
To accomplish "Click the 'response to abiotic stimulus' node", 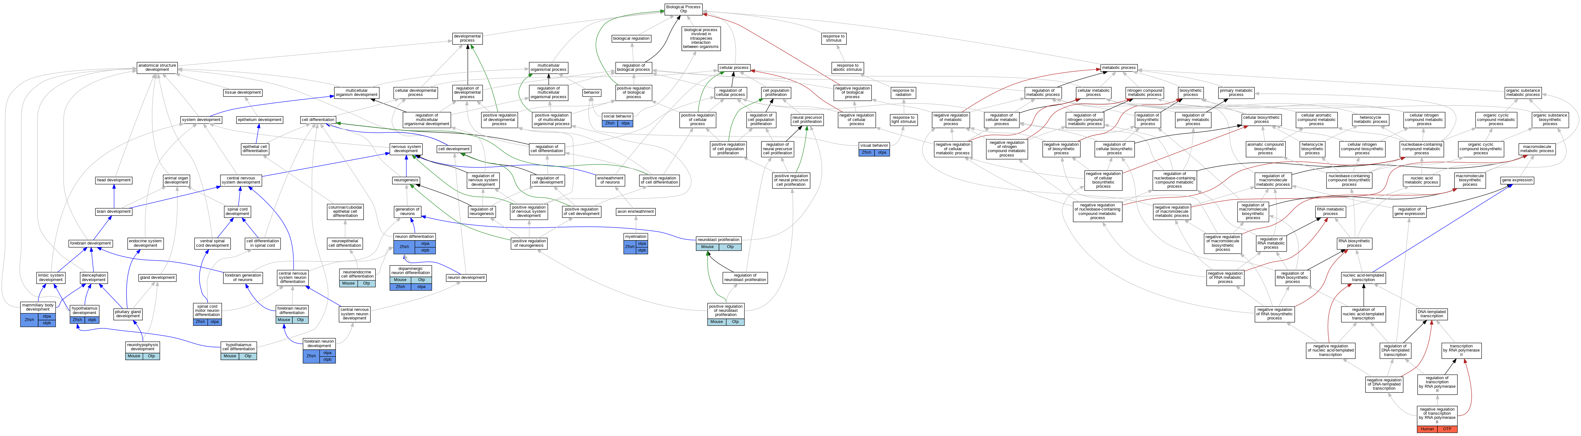I will [847, 67].
